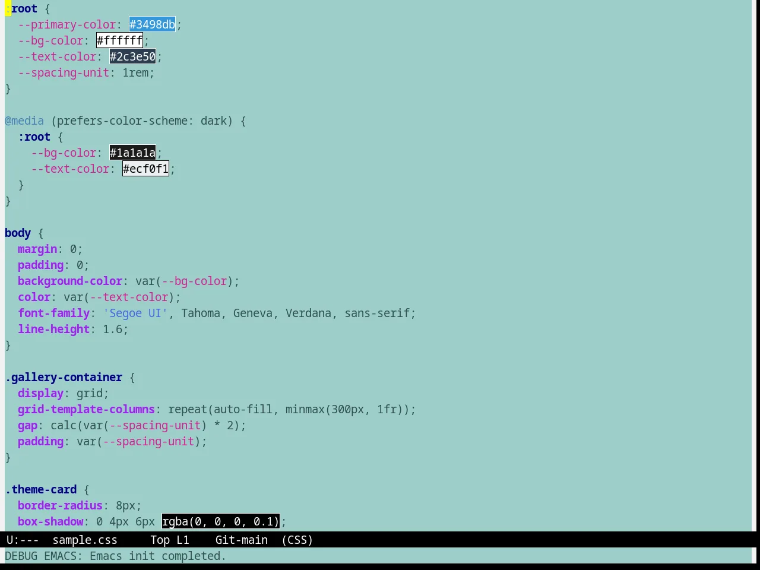Click the U:--- coding status in mode line
760x570 pixels.
click(x=23, y=540)
